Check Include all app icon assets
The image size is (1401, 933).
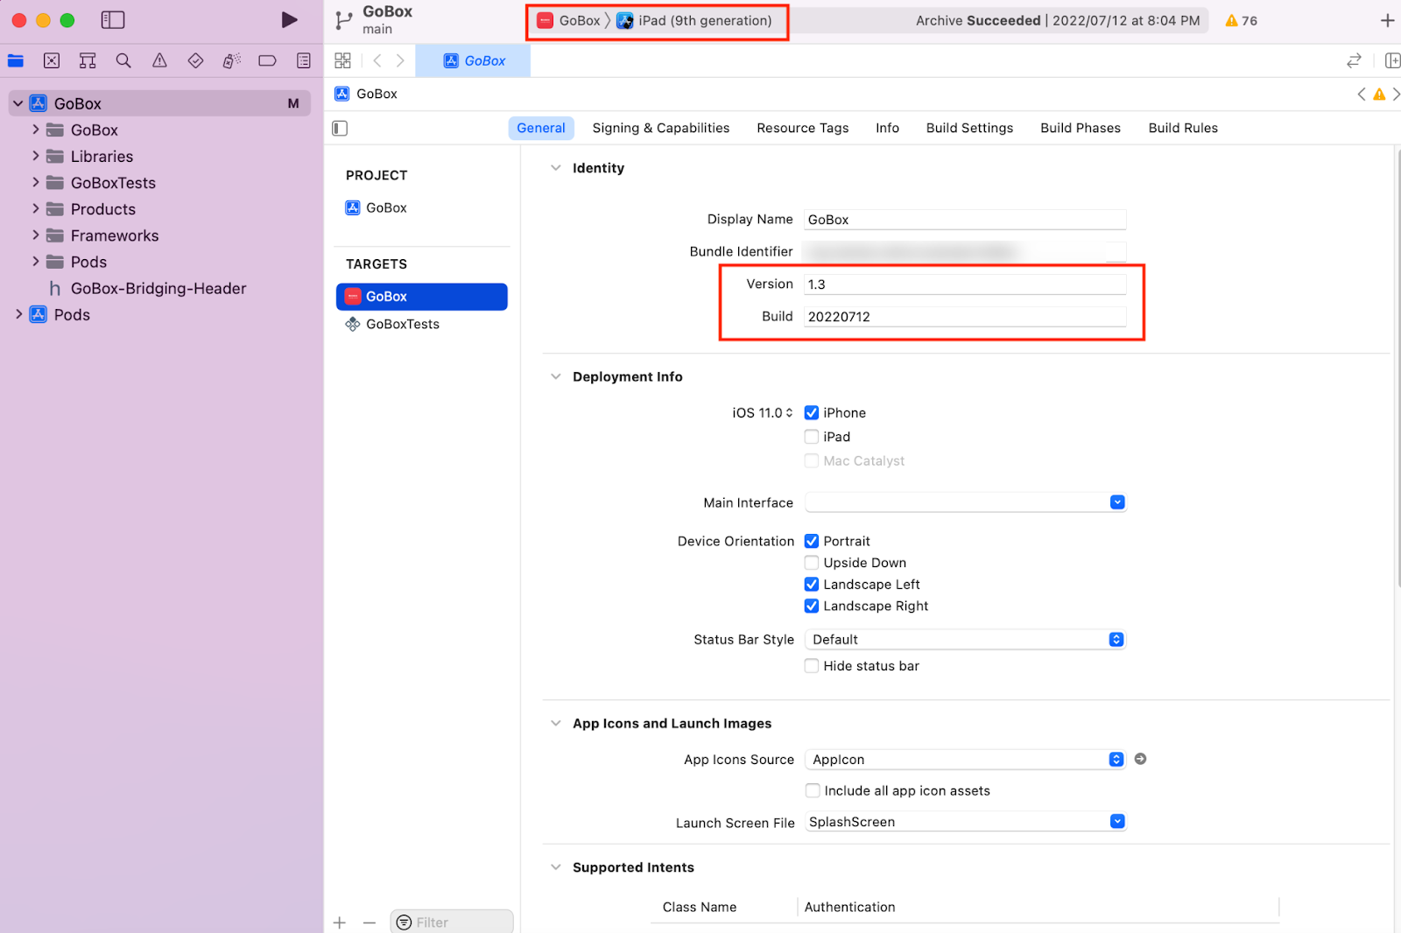tap(813, 790)
